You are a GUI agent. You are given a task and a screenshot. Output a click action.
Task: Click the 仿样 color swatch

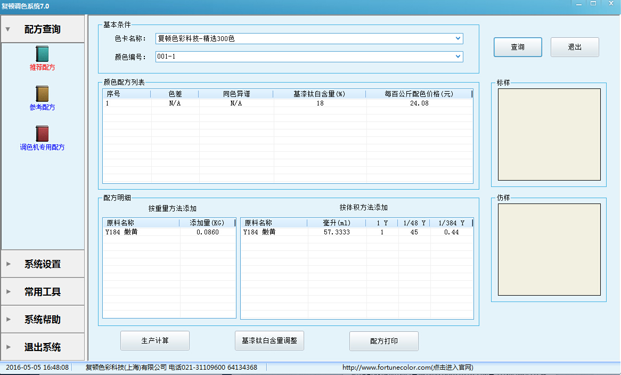(549, 250)
